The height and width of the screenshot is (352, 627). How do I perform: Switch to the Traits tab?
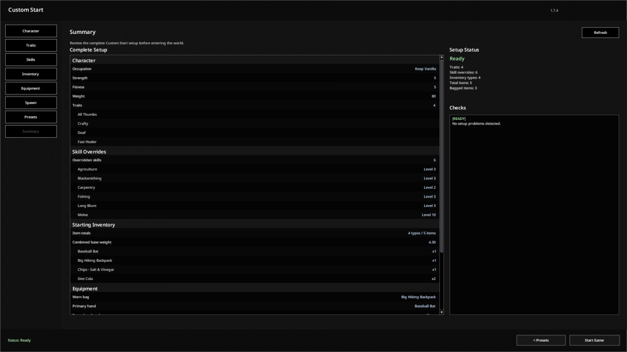coord(31,45)
